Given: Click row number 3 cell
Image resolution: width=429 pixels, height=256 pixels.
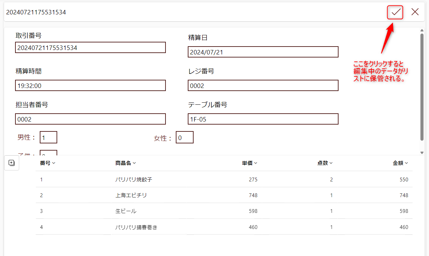Looking at the screenshot, I should coord(41,211).
